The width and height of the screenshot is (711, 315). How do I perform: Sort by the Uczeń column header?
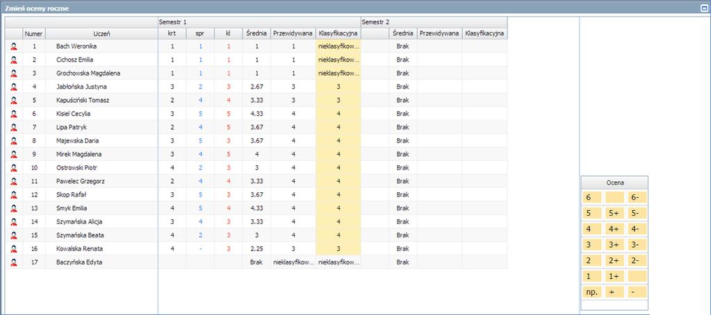tap(101, 33)
